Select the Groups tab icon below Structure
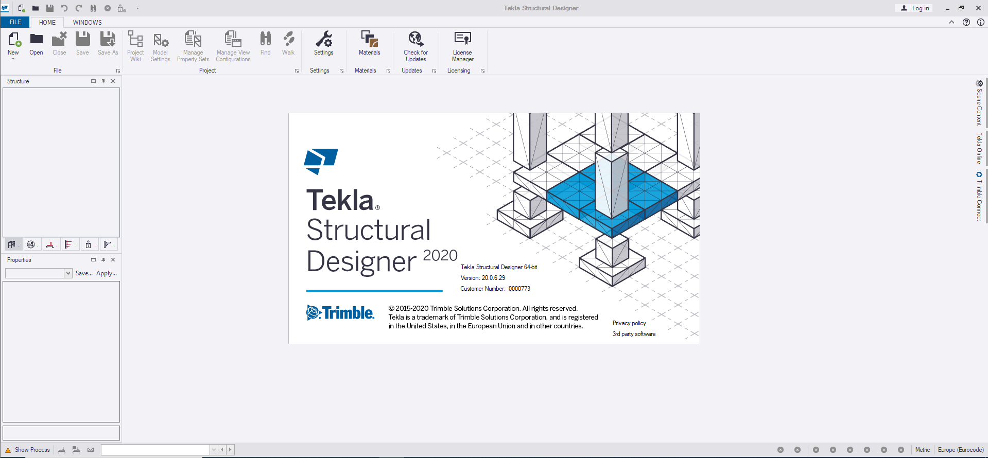This screenshot has height=458, width=988. [31, 244]
